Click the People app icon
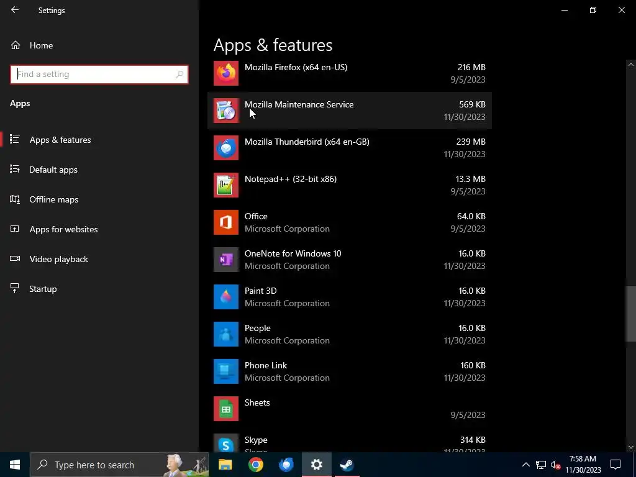Viewport: 636px width, 477px height. point(226,334)
